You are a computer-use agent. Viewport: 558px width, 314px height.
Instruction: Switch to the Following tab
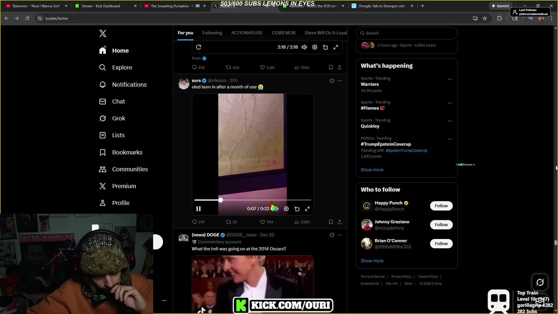(x=212, y=33)
